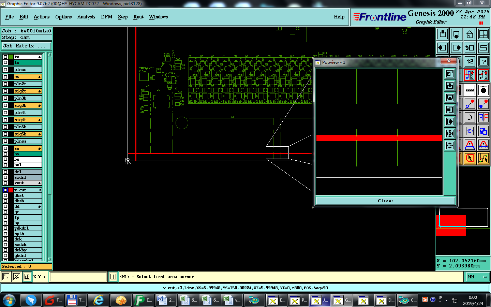This screenshot has width=491, height=307.
Task: Click the pan left icon in Popview
Action: 450,109
